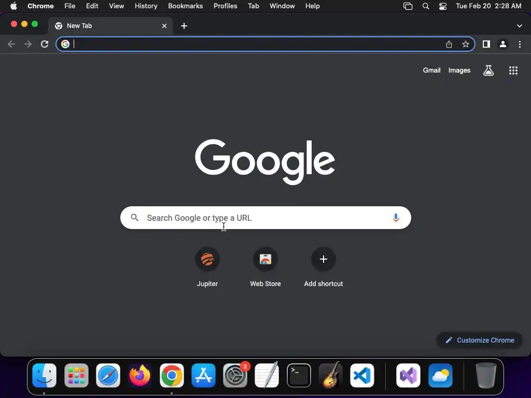Screen dimensions: 531x398
Task: Open the Gmail link
Action: pyautogui.click(x=431, y=70)
